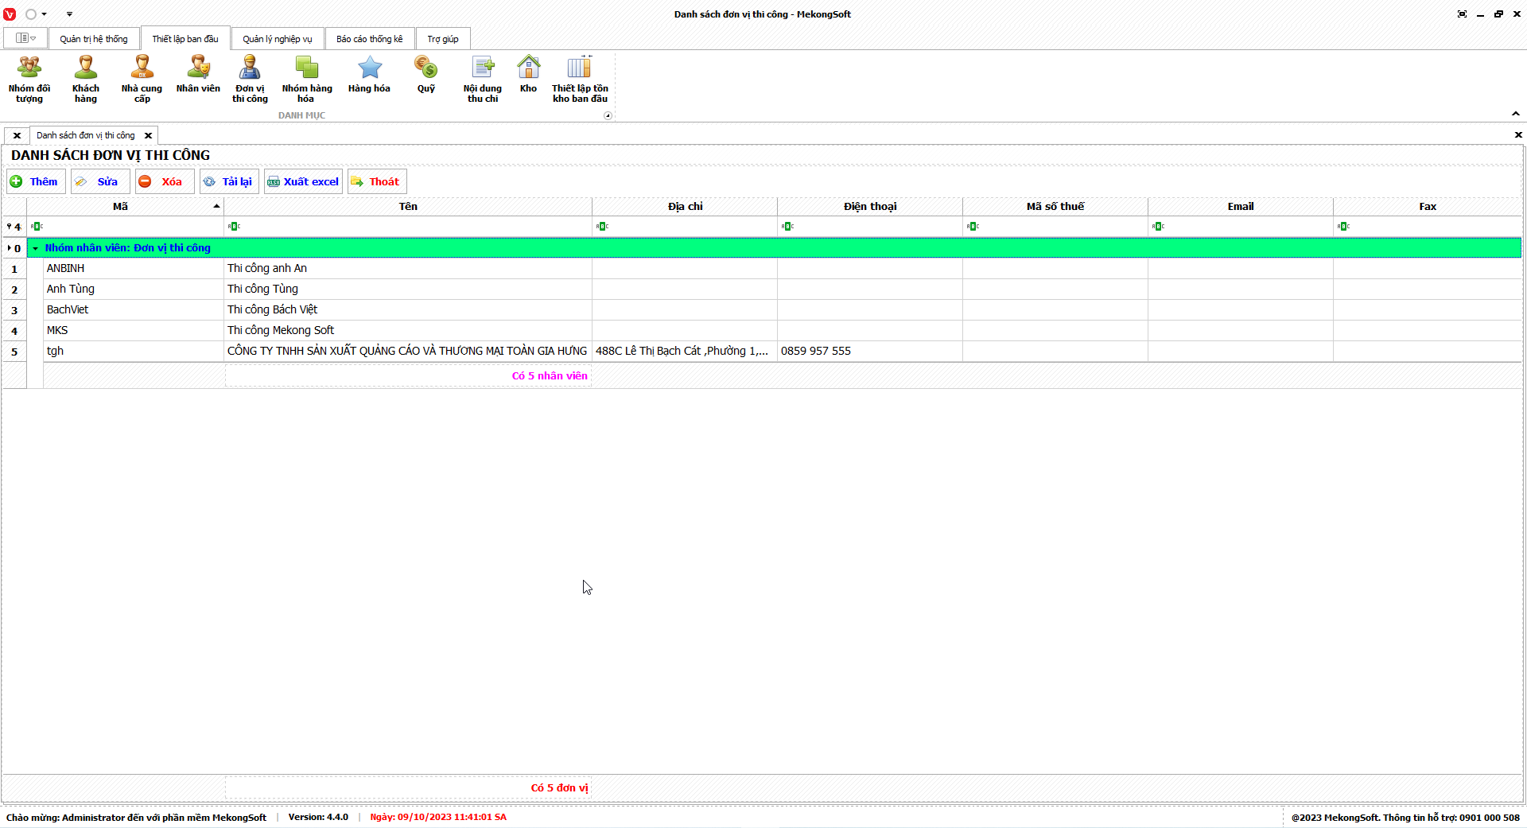Open the application menu dropdown button

(x=25, y=38)
